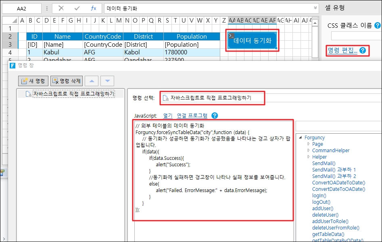
Task: Click help icon beside 연결 프로그램
Action: [215, 116]
